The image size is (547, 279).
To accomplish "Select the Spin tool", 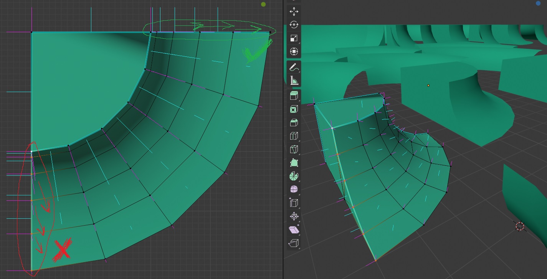I will (x=294, y=176).
